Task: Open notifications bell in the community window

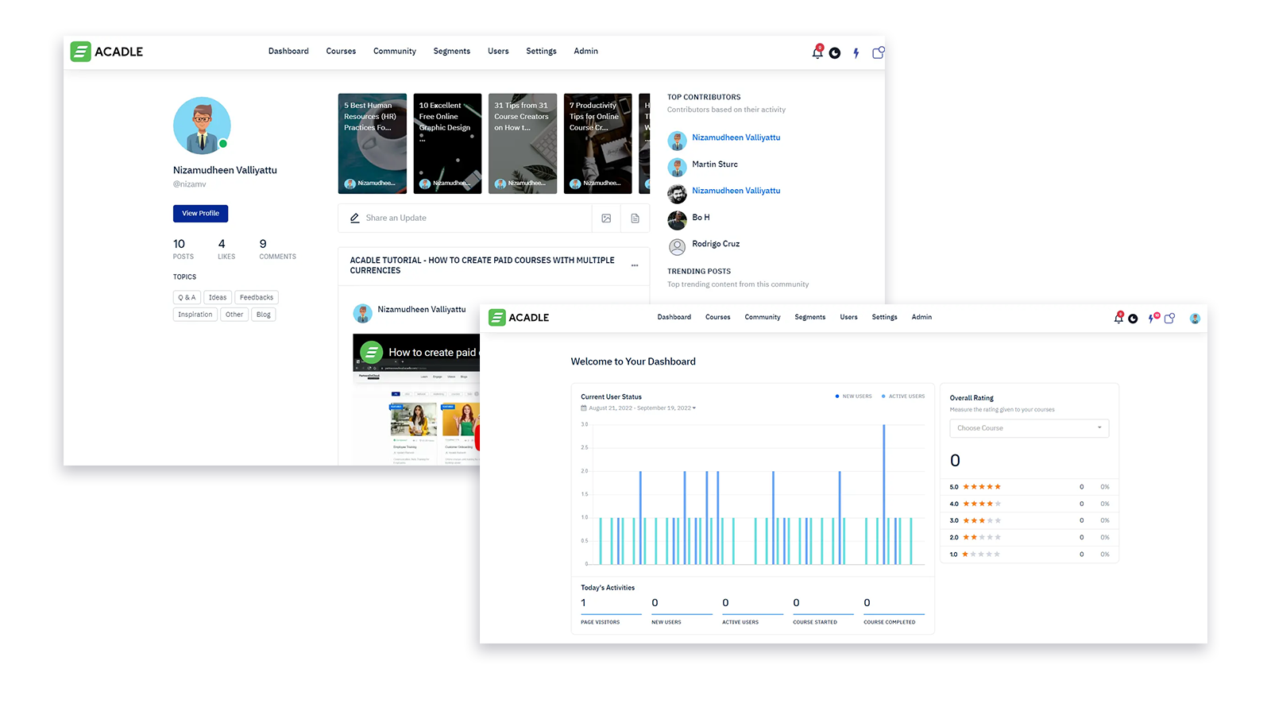Action: pyautogui.click(x=817, y=52)
